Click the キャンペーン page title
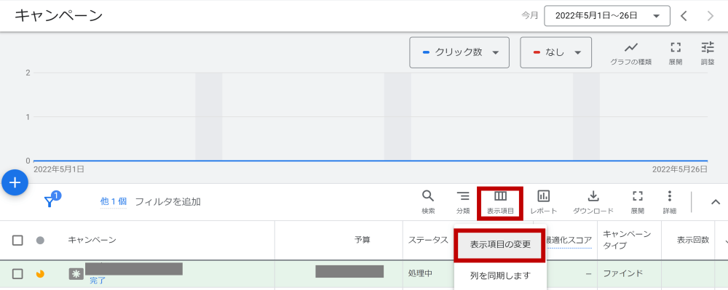This screenshot has height=290, width=728. point(58,15)
